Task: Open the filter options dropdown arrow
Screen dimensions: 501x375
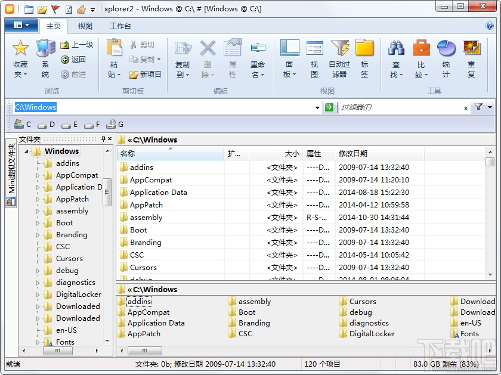Action: click(490, 107)
